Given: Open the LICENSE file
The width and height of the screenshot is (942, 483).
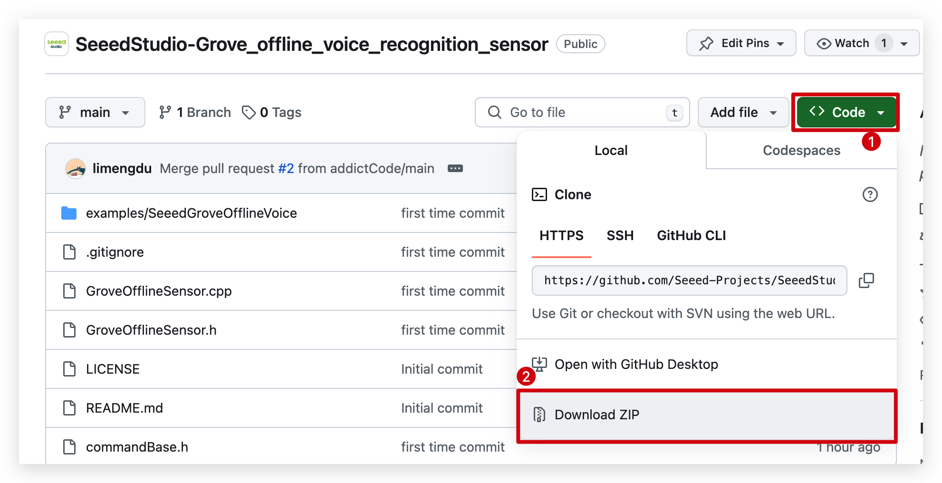Looking at the screenshot, I should (x=113, y=369).
